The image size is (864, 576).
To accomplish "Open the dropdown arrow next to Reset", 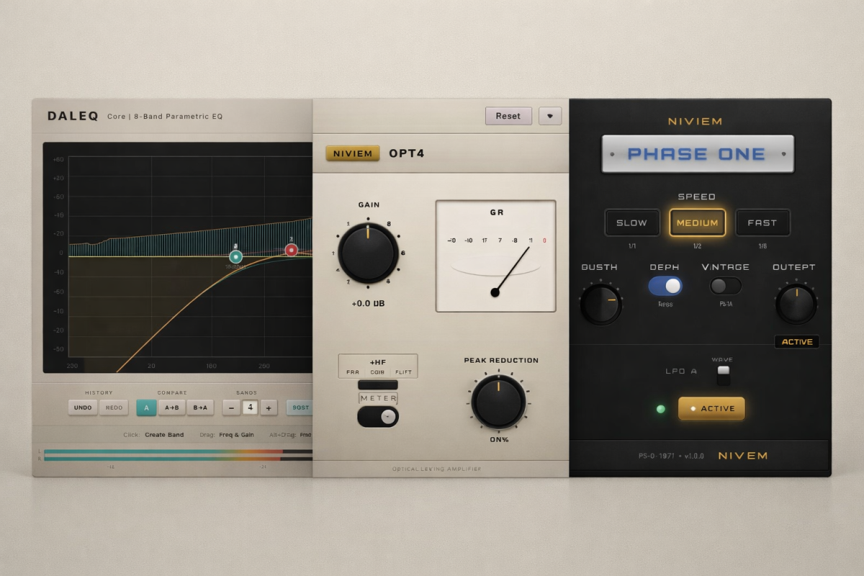I will [x=550, y=116].
